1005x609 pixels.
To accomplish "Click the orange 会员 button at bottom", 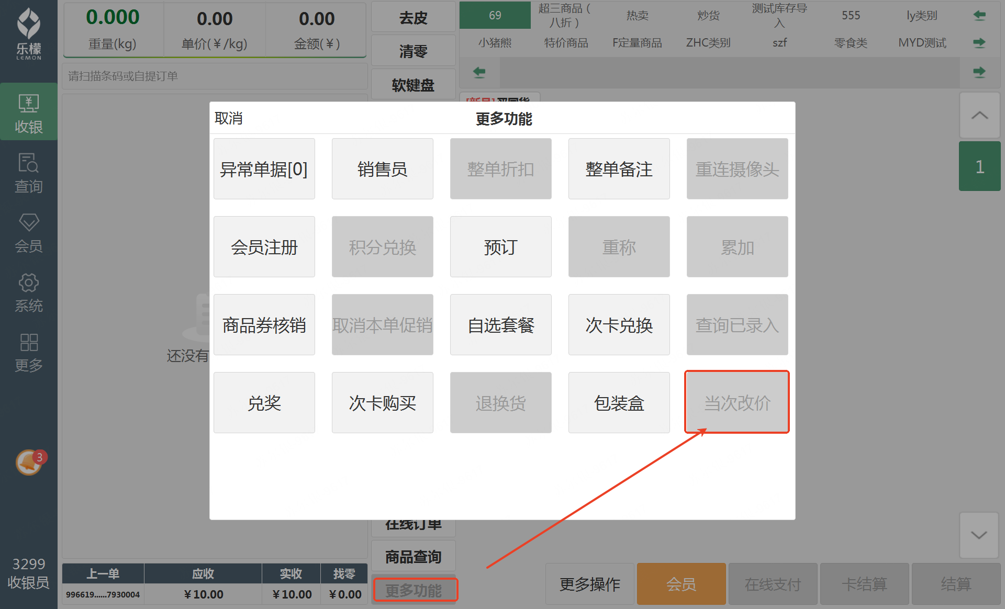I will (x=681, y=583).
